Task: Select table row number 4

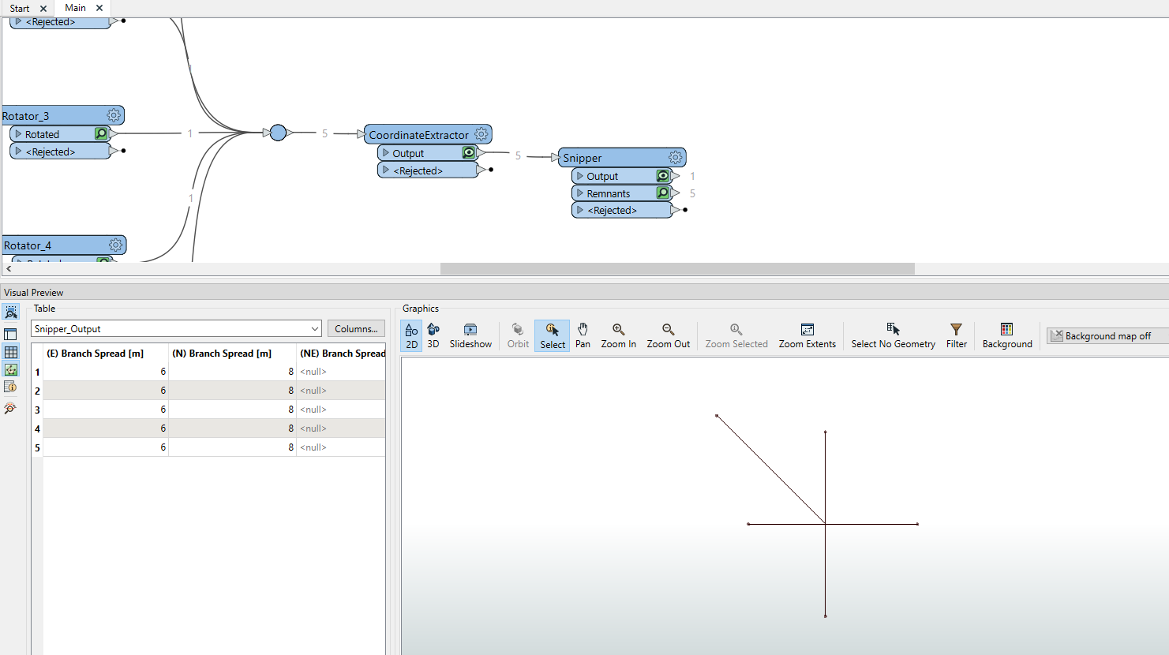Action: tap(37, 429)
